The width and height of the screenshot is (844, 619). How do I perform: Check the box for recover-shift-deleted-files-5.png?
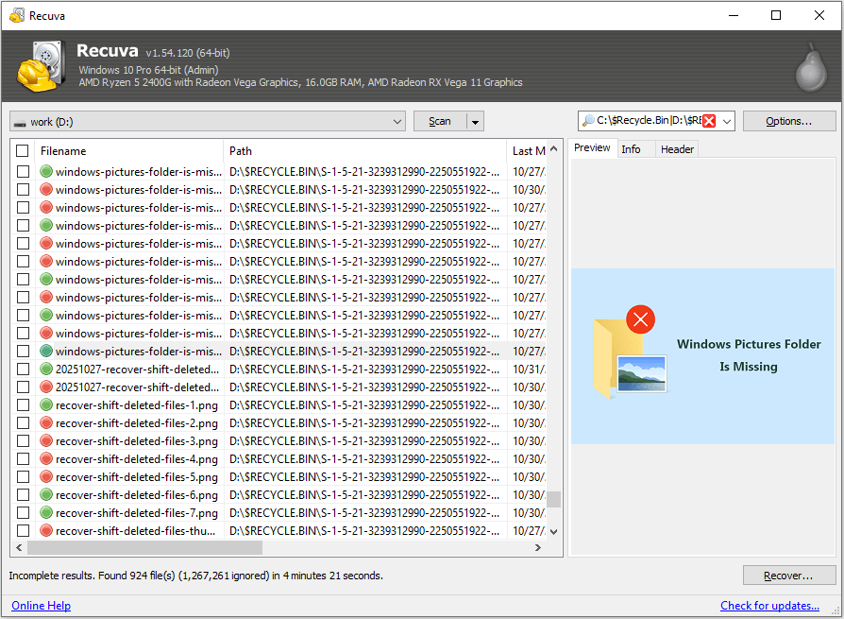point(23,477)
